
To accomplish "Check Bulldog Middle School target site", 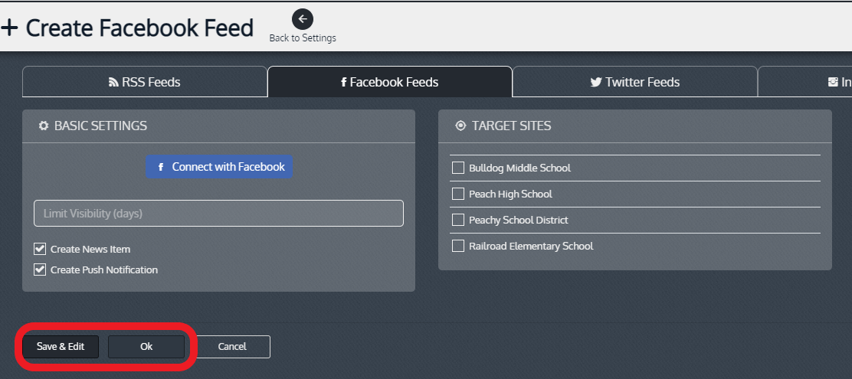I will tap(458, 168).
